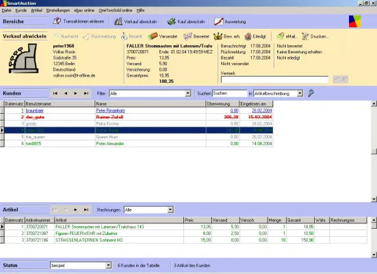Click Vermerk confirm button
This screenshot has width=377, height=274.
[x=337, y=79]
